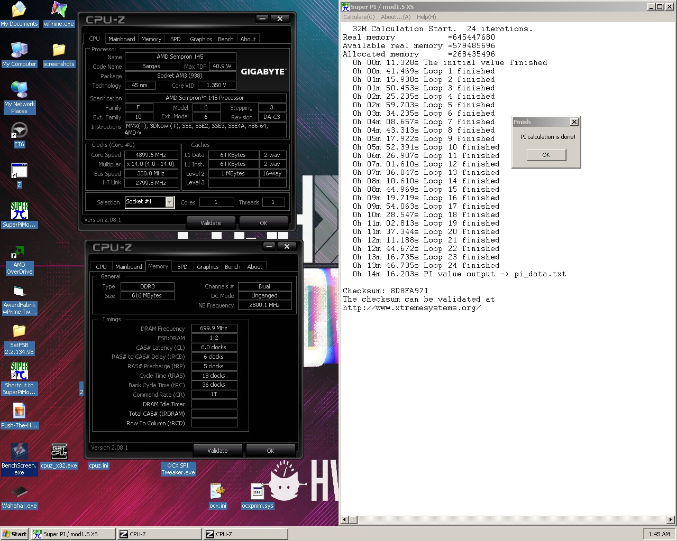677x541 pixels.
Task: Open About...(A) menu in Super PI
Action: click(396, 17)
